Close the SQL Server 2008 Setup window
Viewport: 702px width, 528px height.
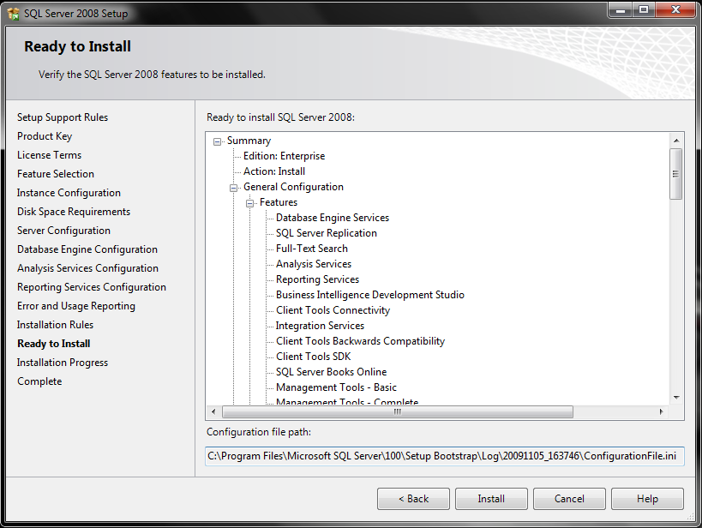(x=676, y=9)
